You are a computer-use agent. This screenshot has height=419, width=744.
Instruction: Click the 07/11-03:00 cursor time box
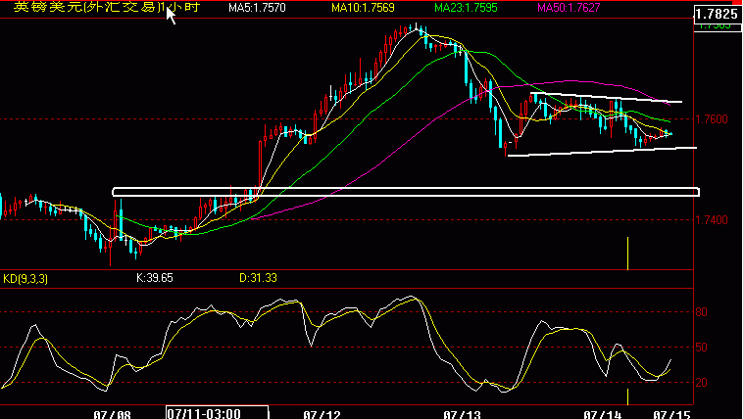click(x=218, y=412)
